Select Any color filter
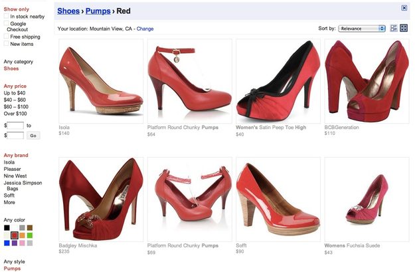The height and width of the screenshot is (272, 415). (x=15, y=220)
